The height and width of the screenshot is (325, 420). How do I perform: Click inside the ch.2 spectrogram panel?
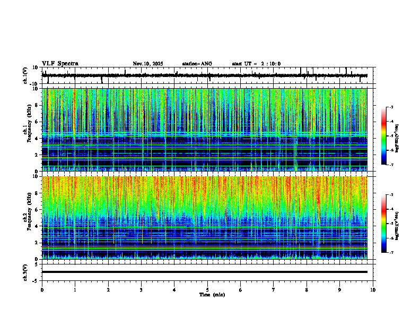tap(205, 218)
